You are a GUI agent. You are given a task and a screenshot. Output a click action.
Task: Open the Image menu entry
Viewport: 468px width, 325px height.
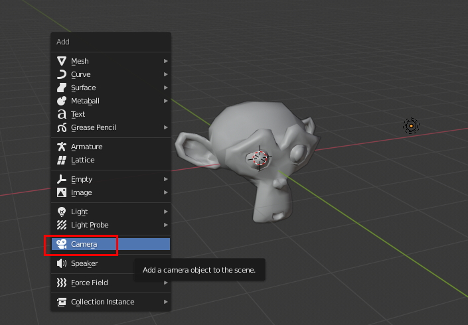tap(111, 192)
